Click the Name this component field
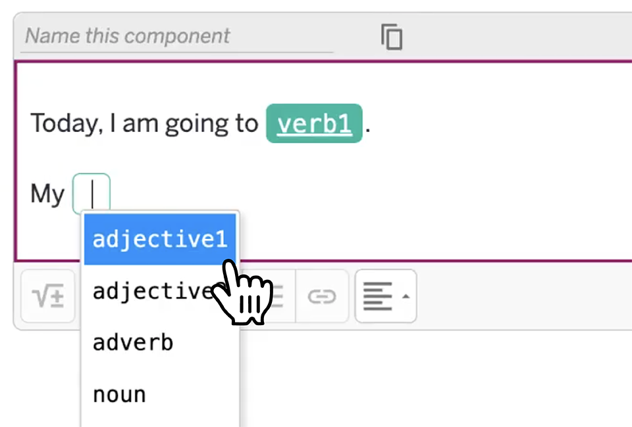The width and height of the screenshot is (632, 427). [x=178, y=36]
